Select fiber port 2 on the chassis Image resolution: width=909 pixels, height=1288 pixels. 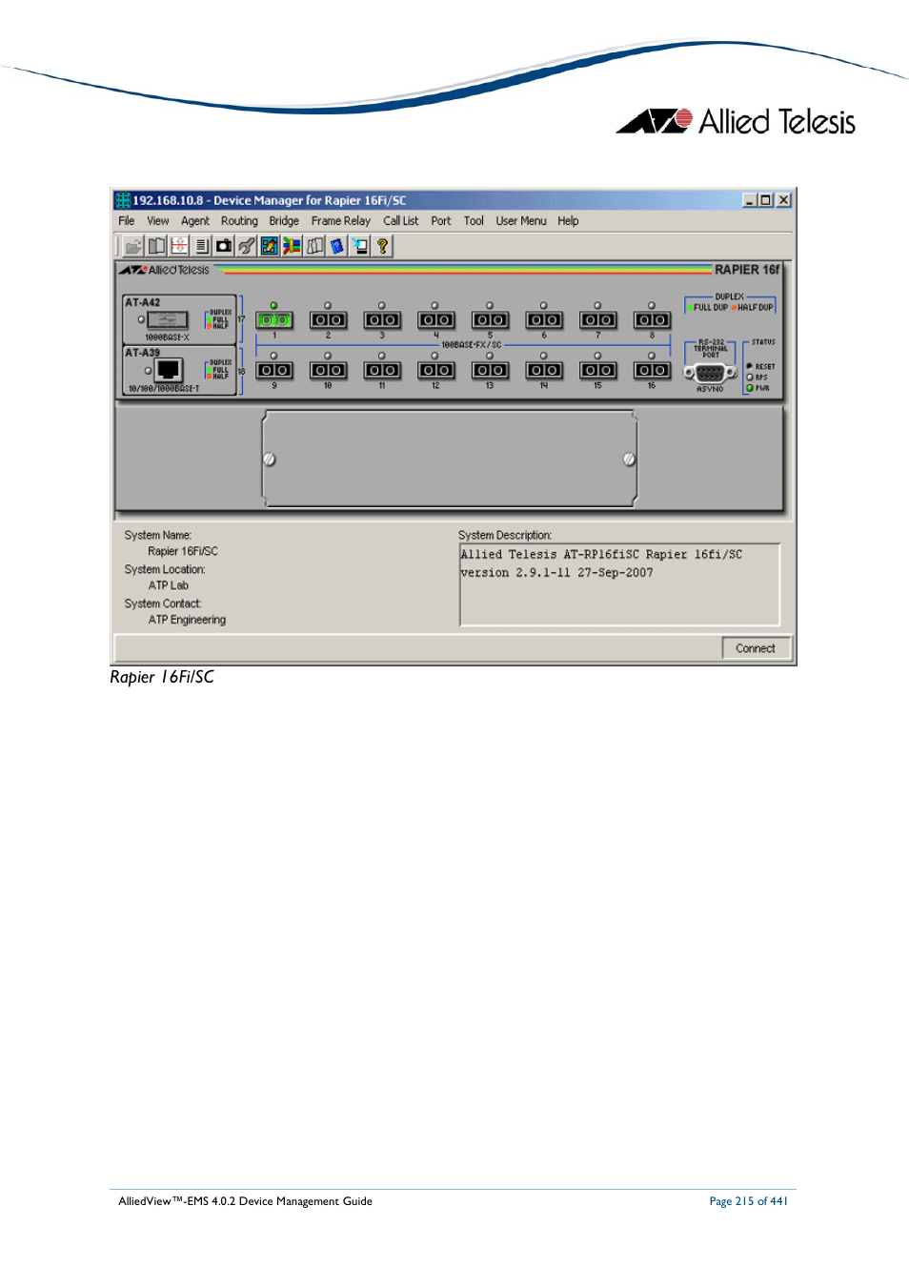point(328,320)
